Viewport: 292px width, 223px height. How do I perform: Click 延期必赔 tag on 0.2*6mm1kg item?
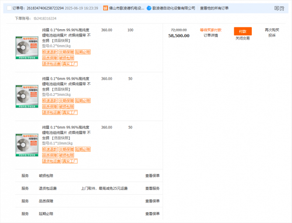(x=83, y=52)
